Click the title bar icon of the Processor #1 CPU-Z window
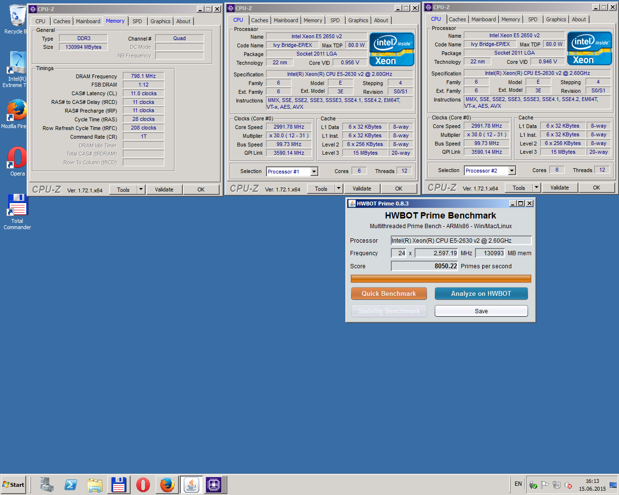The image size is (619, 495). pos(231,8)
